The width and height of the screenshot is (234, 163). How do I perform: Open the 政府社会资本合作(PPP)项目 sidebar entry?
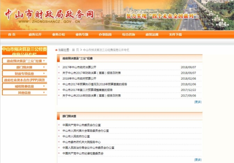24,80
